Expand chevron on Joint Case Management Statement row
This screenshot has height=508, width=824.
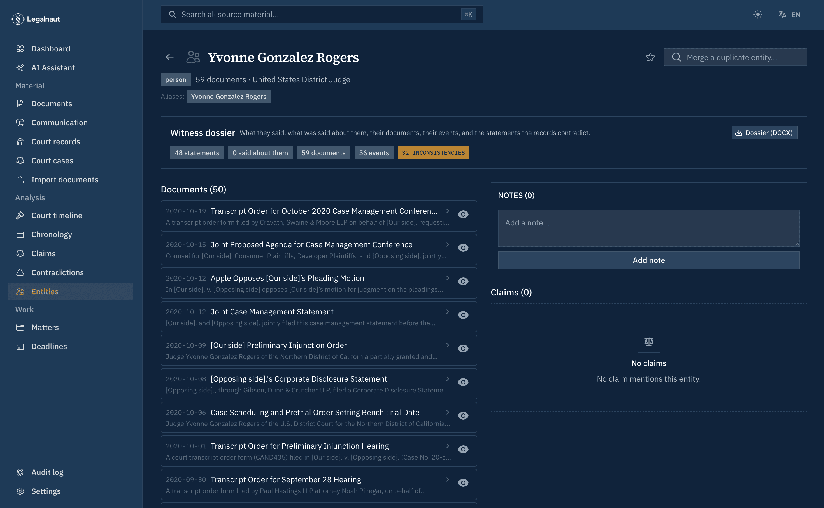448,311
